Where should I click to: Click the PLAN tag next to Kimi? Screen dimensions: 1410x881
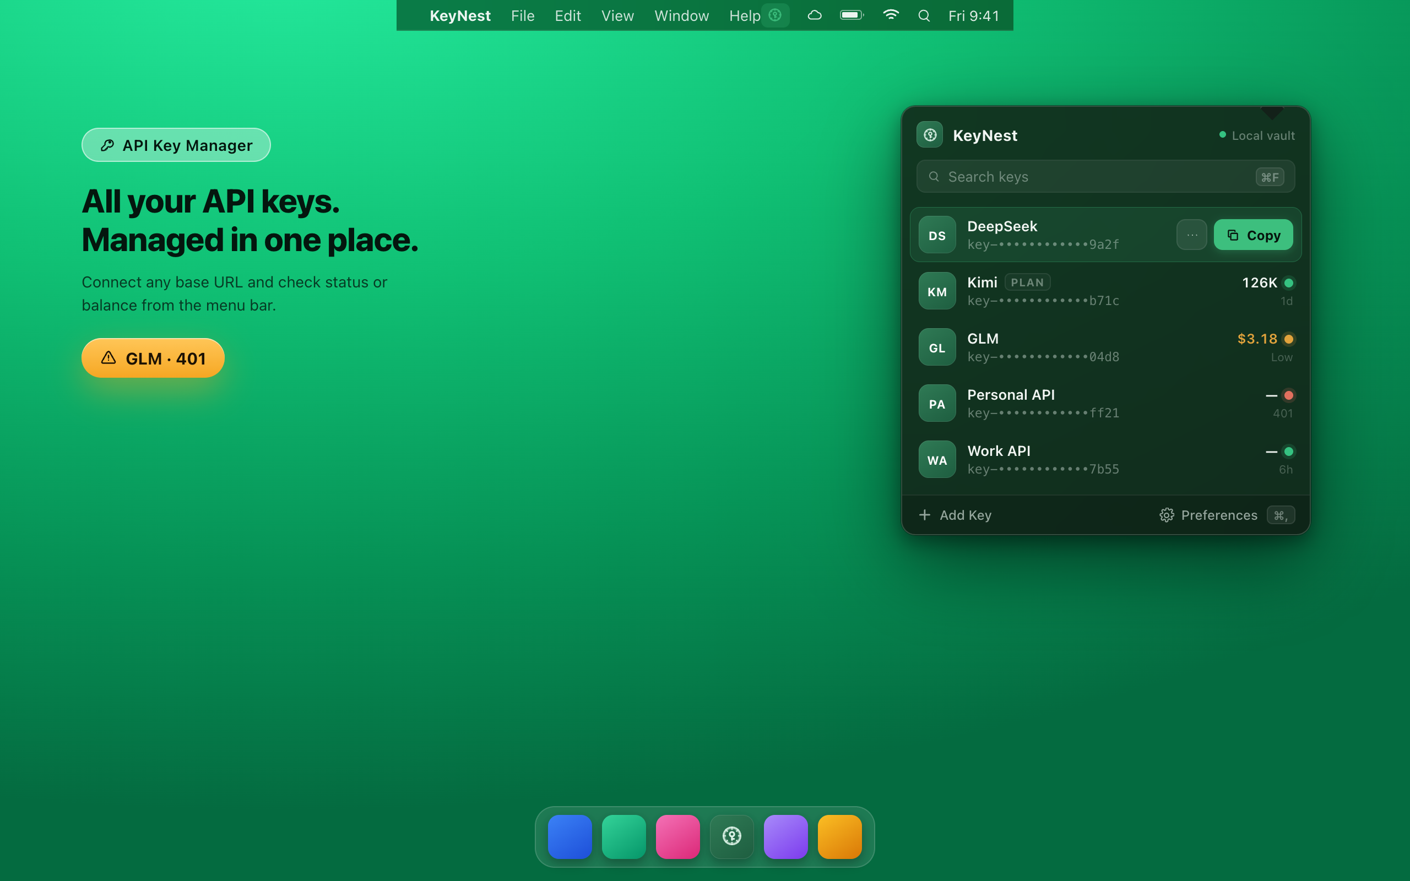pyautogui.click(x=1027, y=282)
